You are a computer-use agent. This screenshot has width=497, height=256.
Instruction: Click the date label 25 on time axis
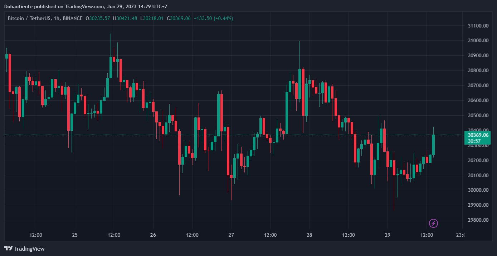(75, 235)
